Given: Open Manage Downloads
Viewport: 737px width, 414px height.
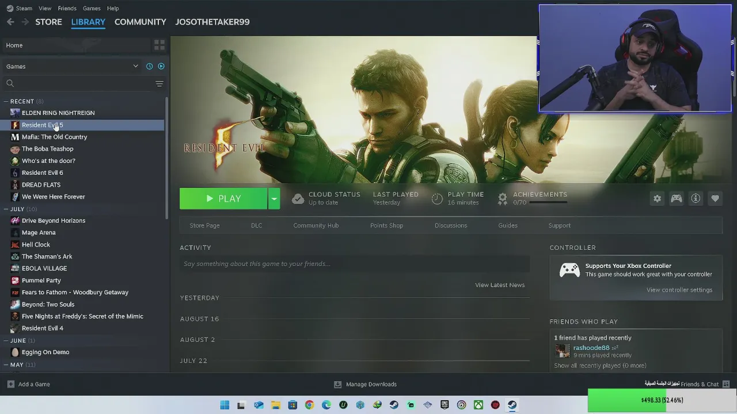Looking at the screenshot, I should tap(365, 384).
